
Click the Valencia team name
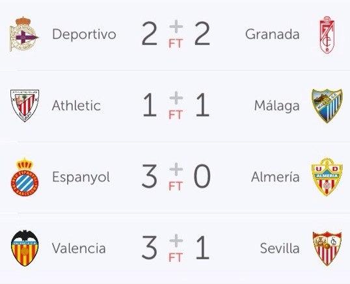79,248
